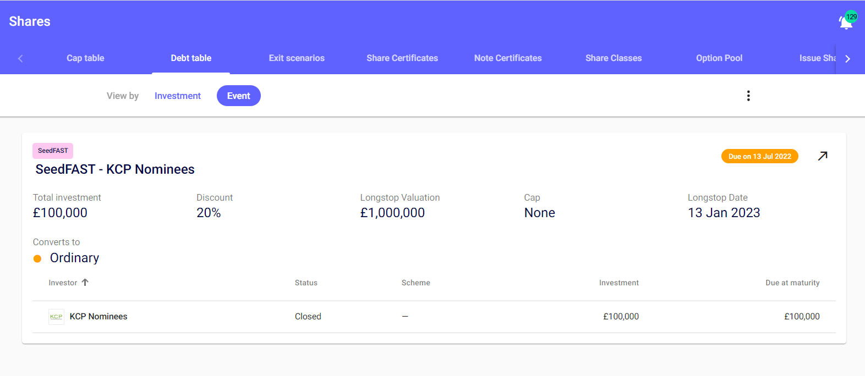The width and height of the screenshot is (865, 376).
Task: Open the Option Pool tab
Action: click(x=719, y=58)
